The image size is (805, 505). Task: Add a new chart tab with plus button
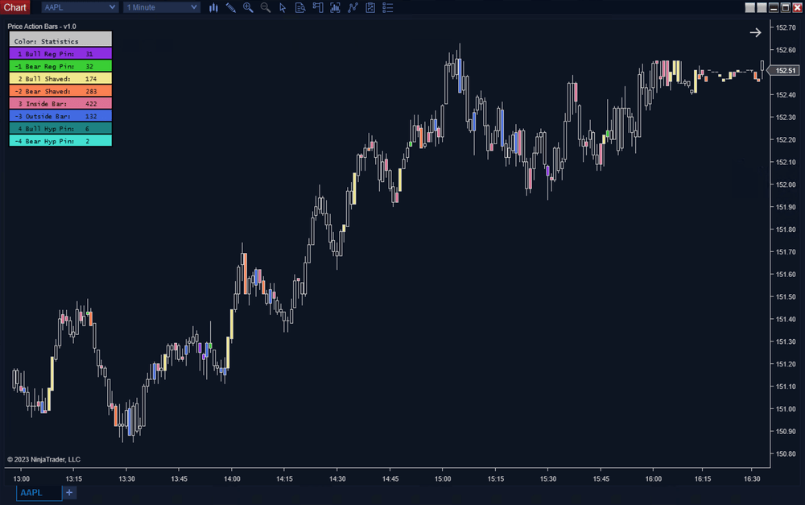(x=68, y=492)
